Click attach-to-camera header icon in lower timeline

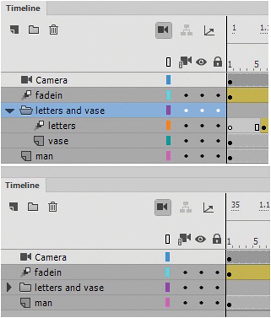184,239
